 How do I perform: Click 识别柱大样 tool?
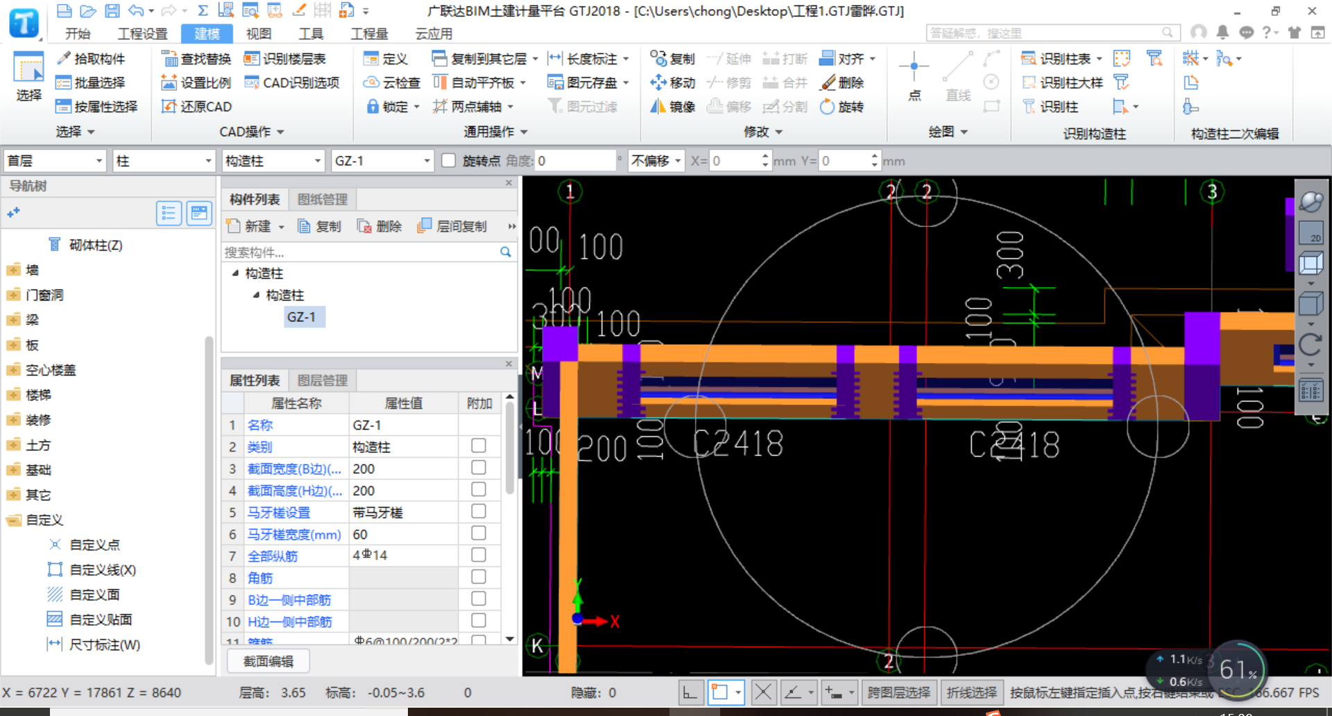[x=1062, y=83]
